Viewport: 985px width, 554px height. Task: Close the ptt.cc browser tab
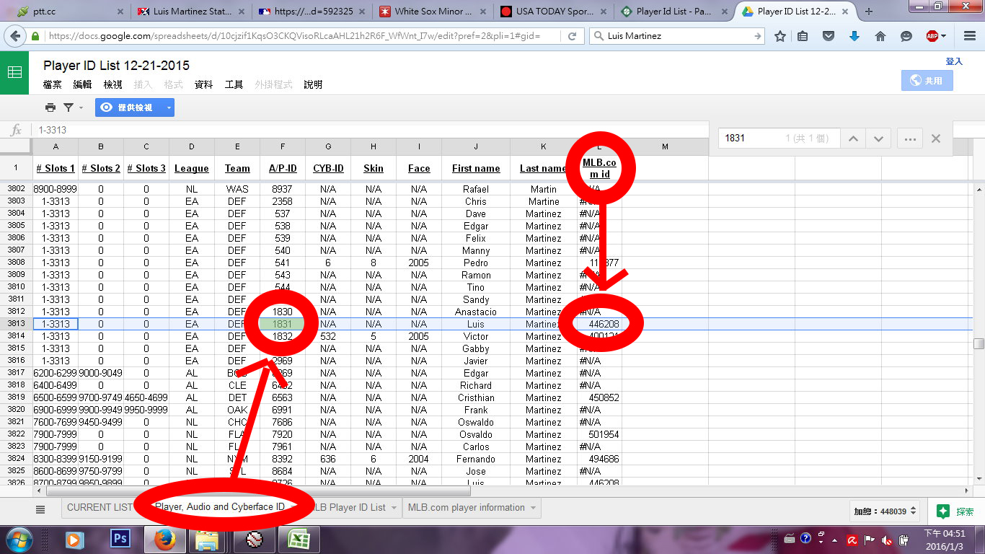coord(119,12)
